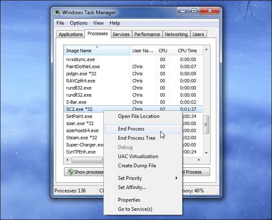Select Set Affinity... menu entry
The height and width of the screenshot is (220, 272).
point(143,187)
